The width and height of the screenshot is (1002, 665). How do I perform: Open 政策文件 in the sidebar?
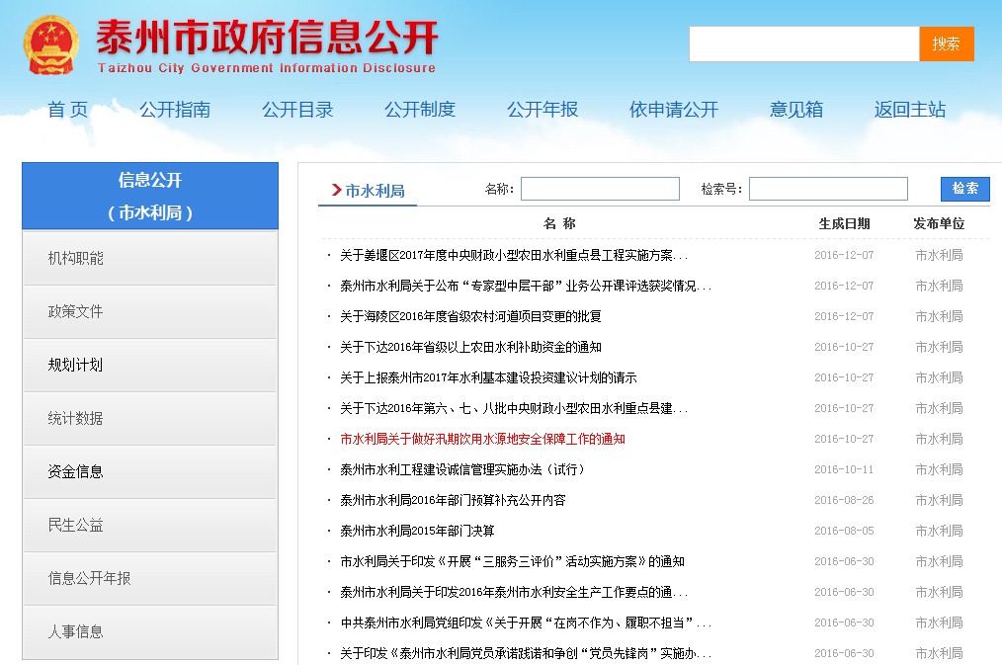point(76,311)
